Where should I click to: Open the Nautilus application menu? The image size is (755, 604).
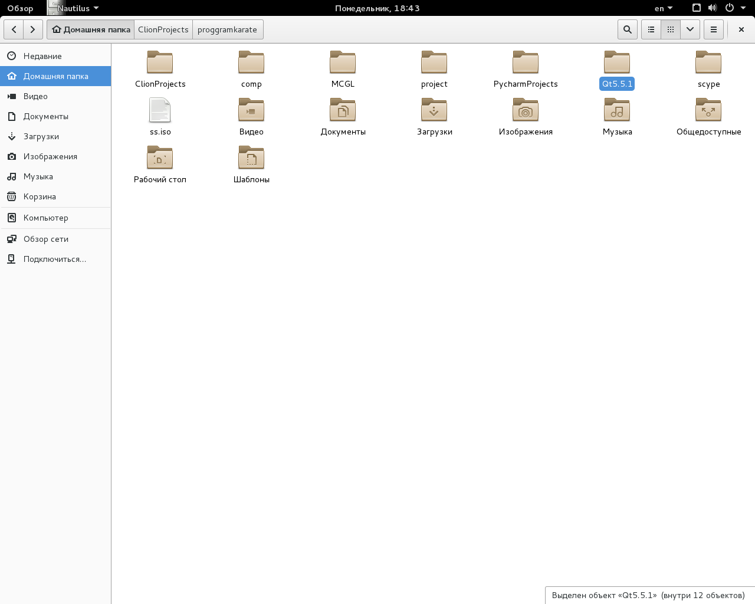pyautogui.click(x=74, y=8)
